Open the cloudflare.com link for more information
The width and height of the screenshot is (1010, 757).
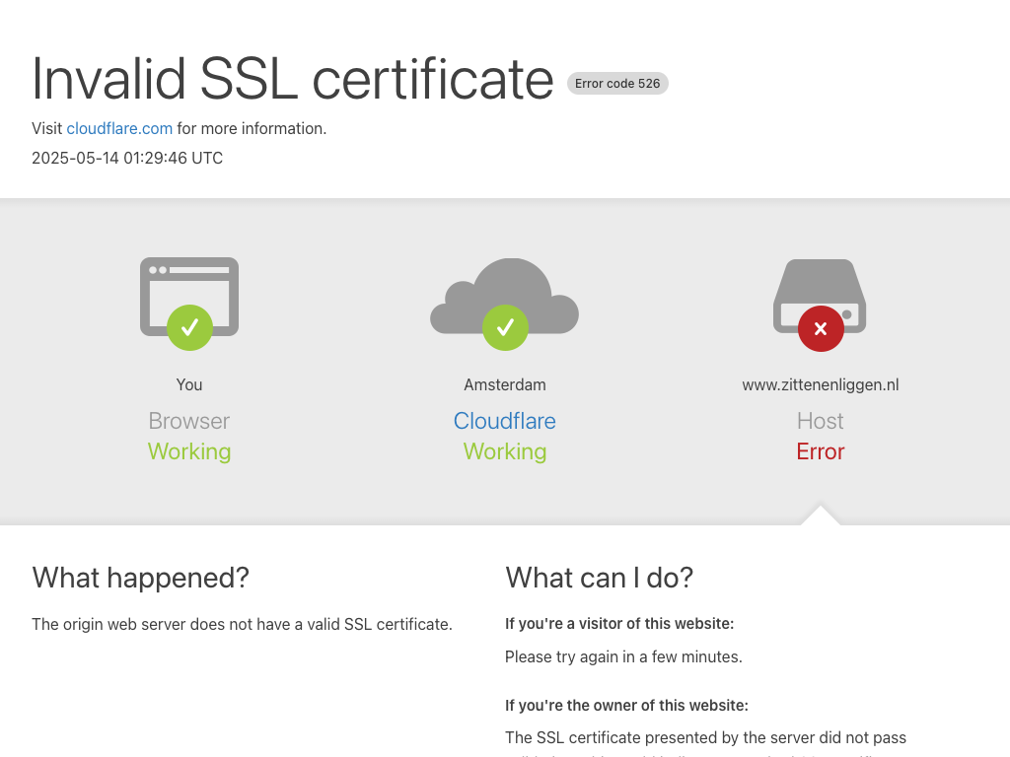(x=119, y=128)
